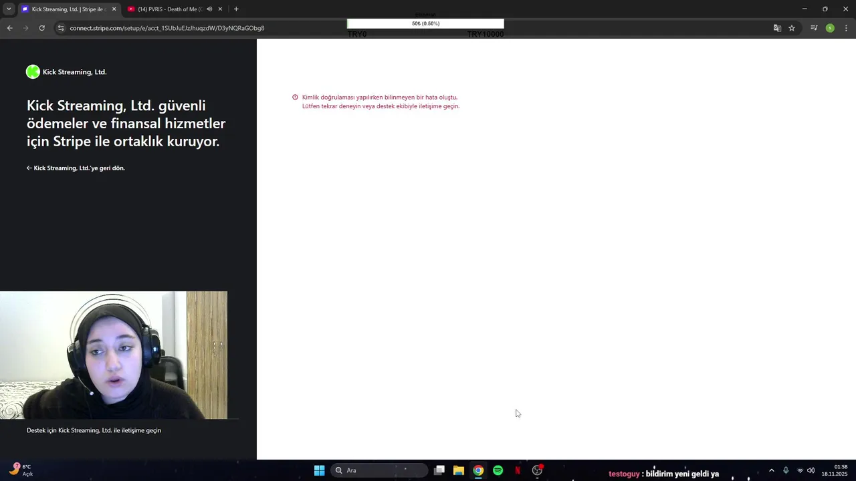This screenshot has height=481, width=856.
Task: Return via 'Kick Streaming, Ltd.'ye geri dön' link
Action: [x=76, y=168]
